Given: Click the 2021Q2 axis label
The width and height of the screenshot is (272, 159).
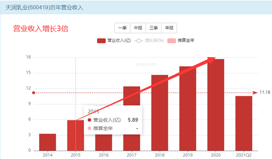Looking at the screenshot, I should (x=244, y=155).
